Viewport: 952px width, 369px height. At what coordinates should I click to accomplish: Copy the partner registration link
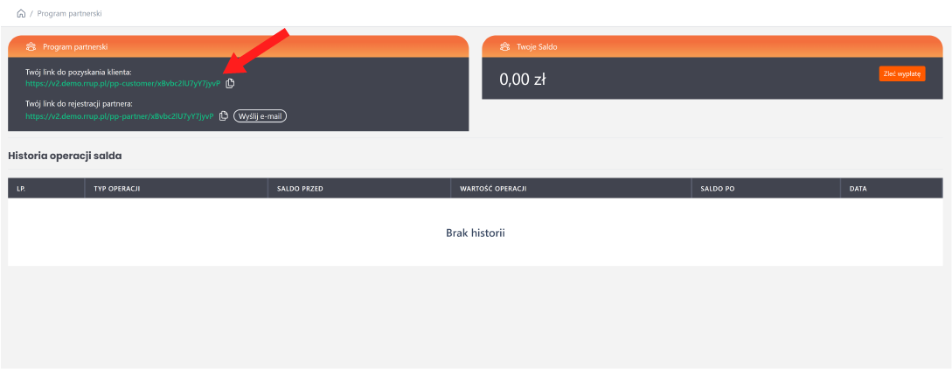[224, 116]
